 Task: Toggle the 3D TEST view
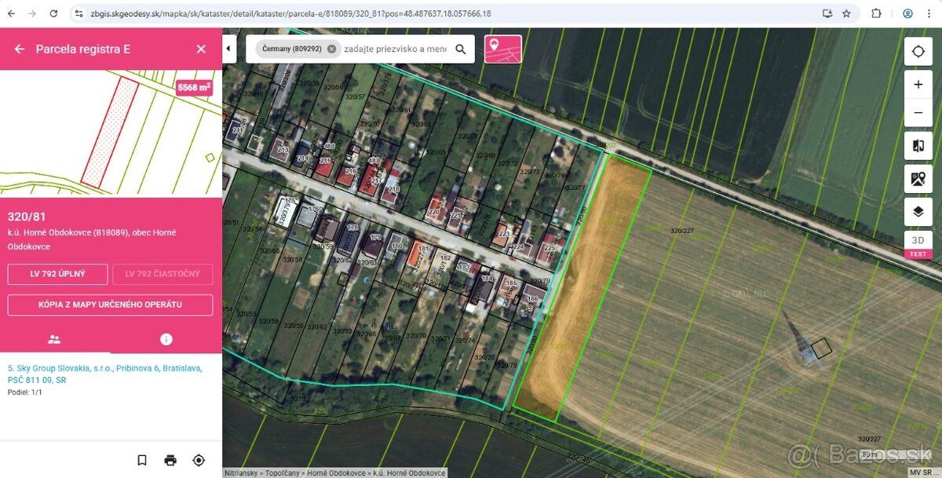tap(918, 245)
